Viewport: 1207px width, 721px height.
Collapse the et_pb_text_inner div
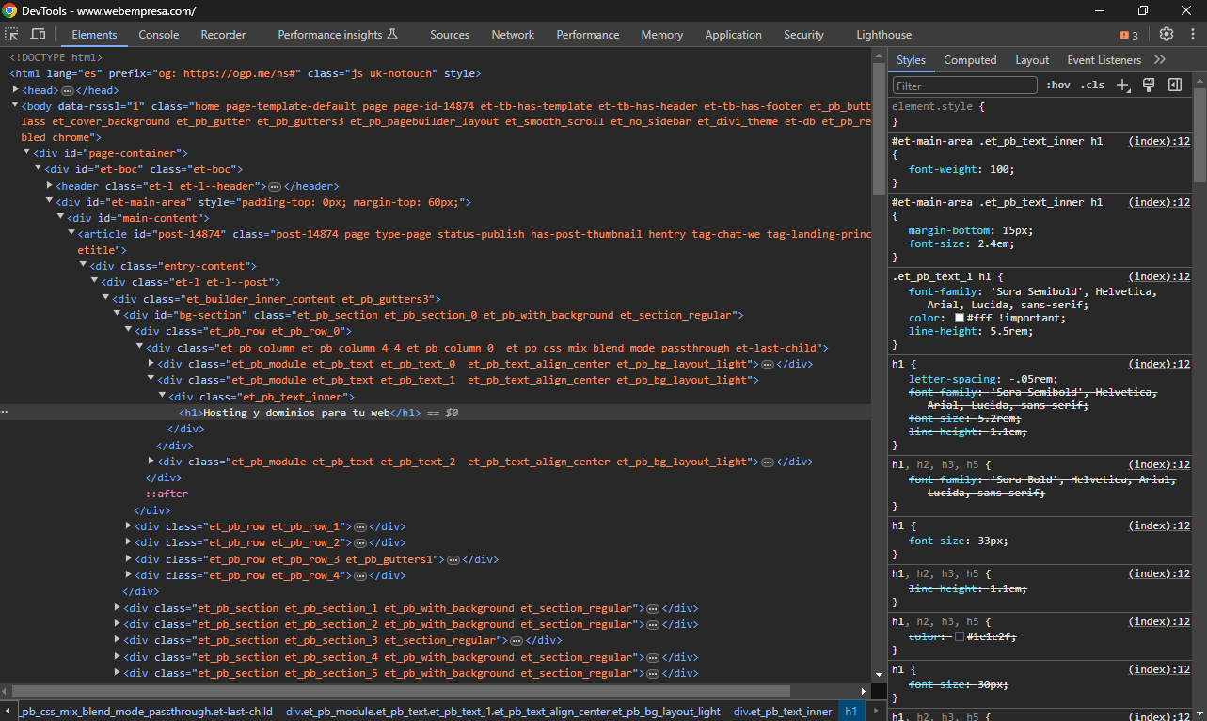162,396
